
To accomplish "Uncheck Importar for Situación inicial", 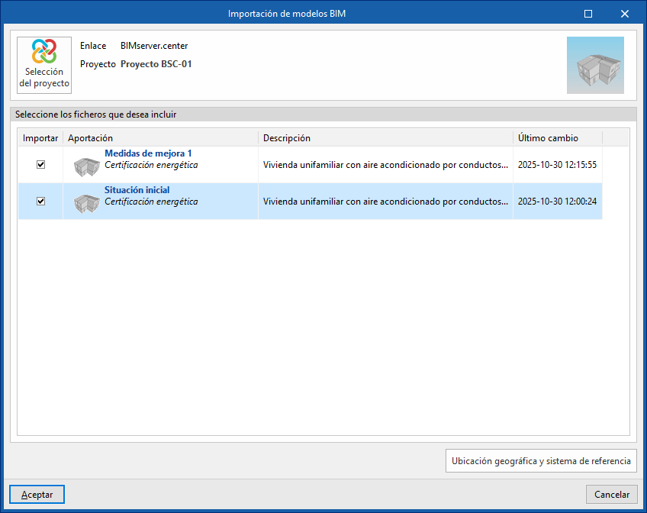I will point(41,202).
